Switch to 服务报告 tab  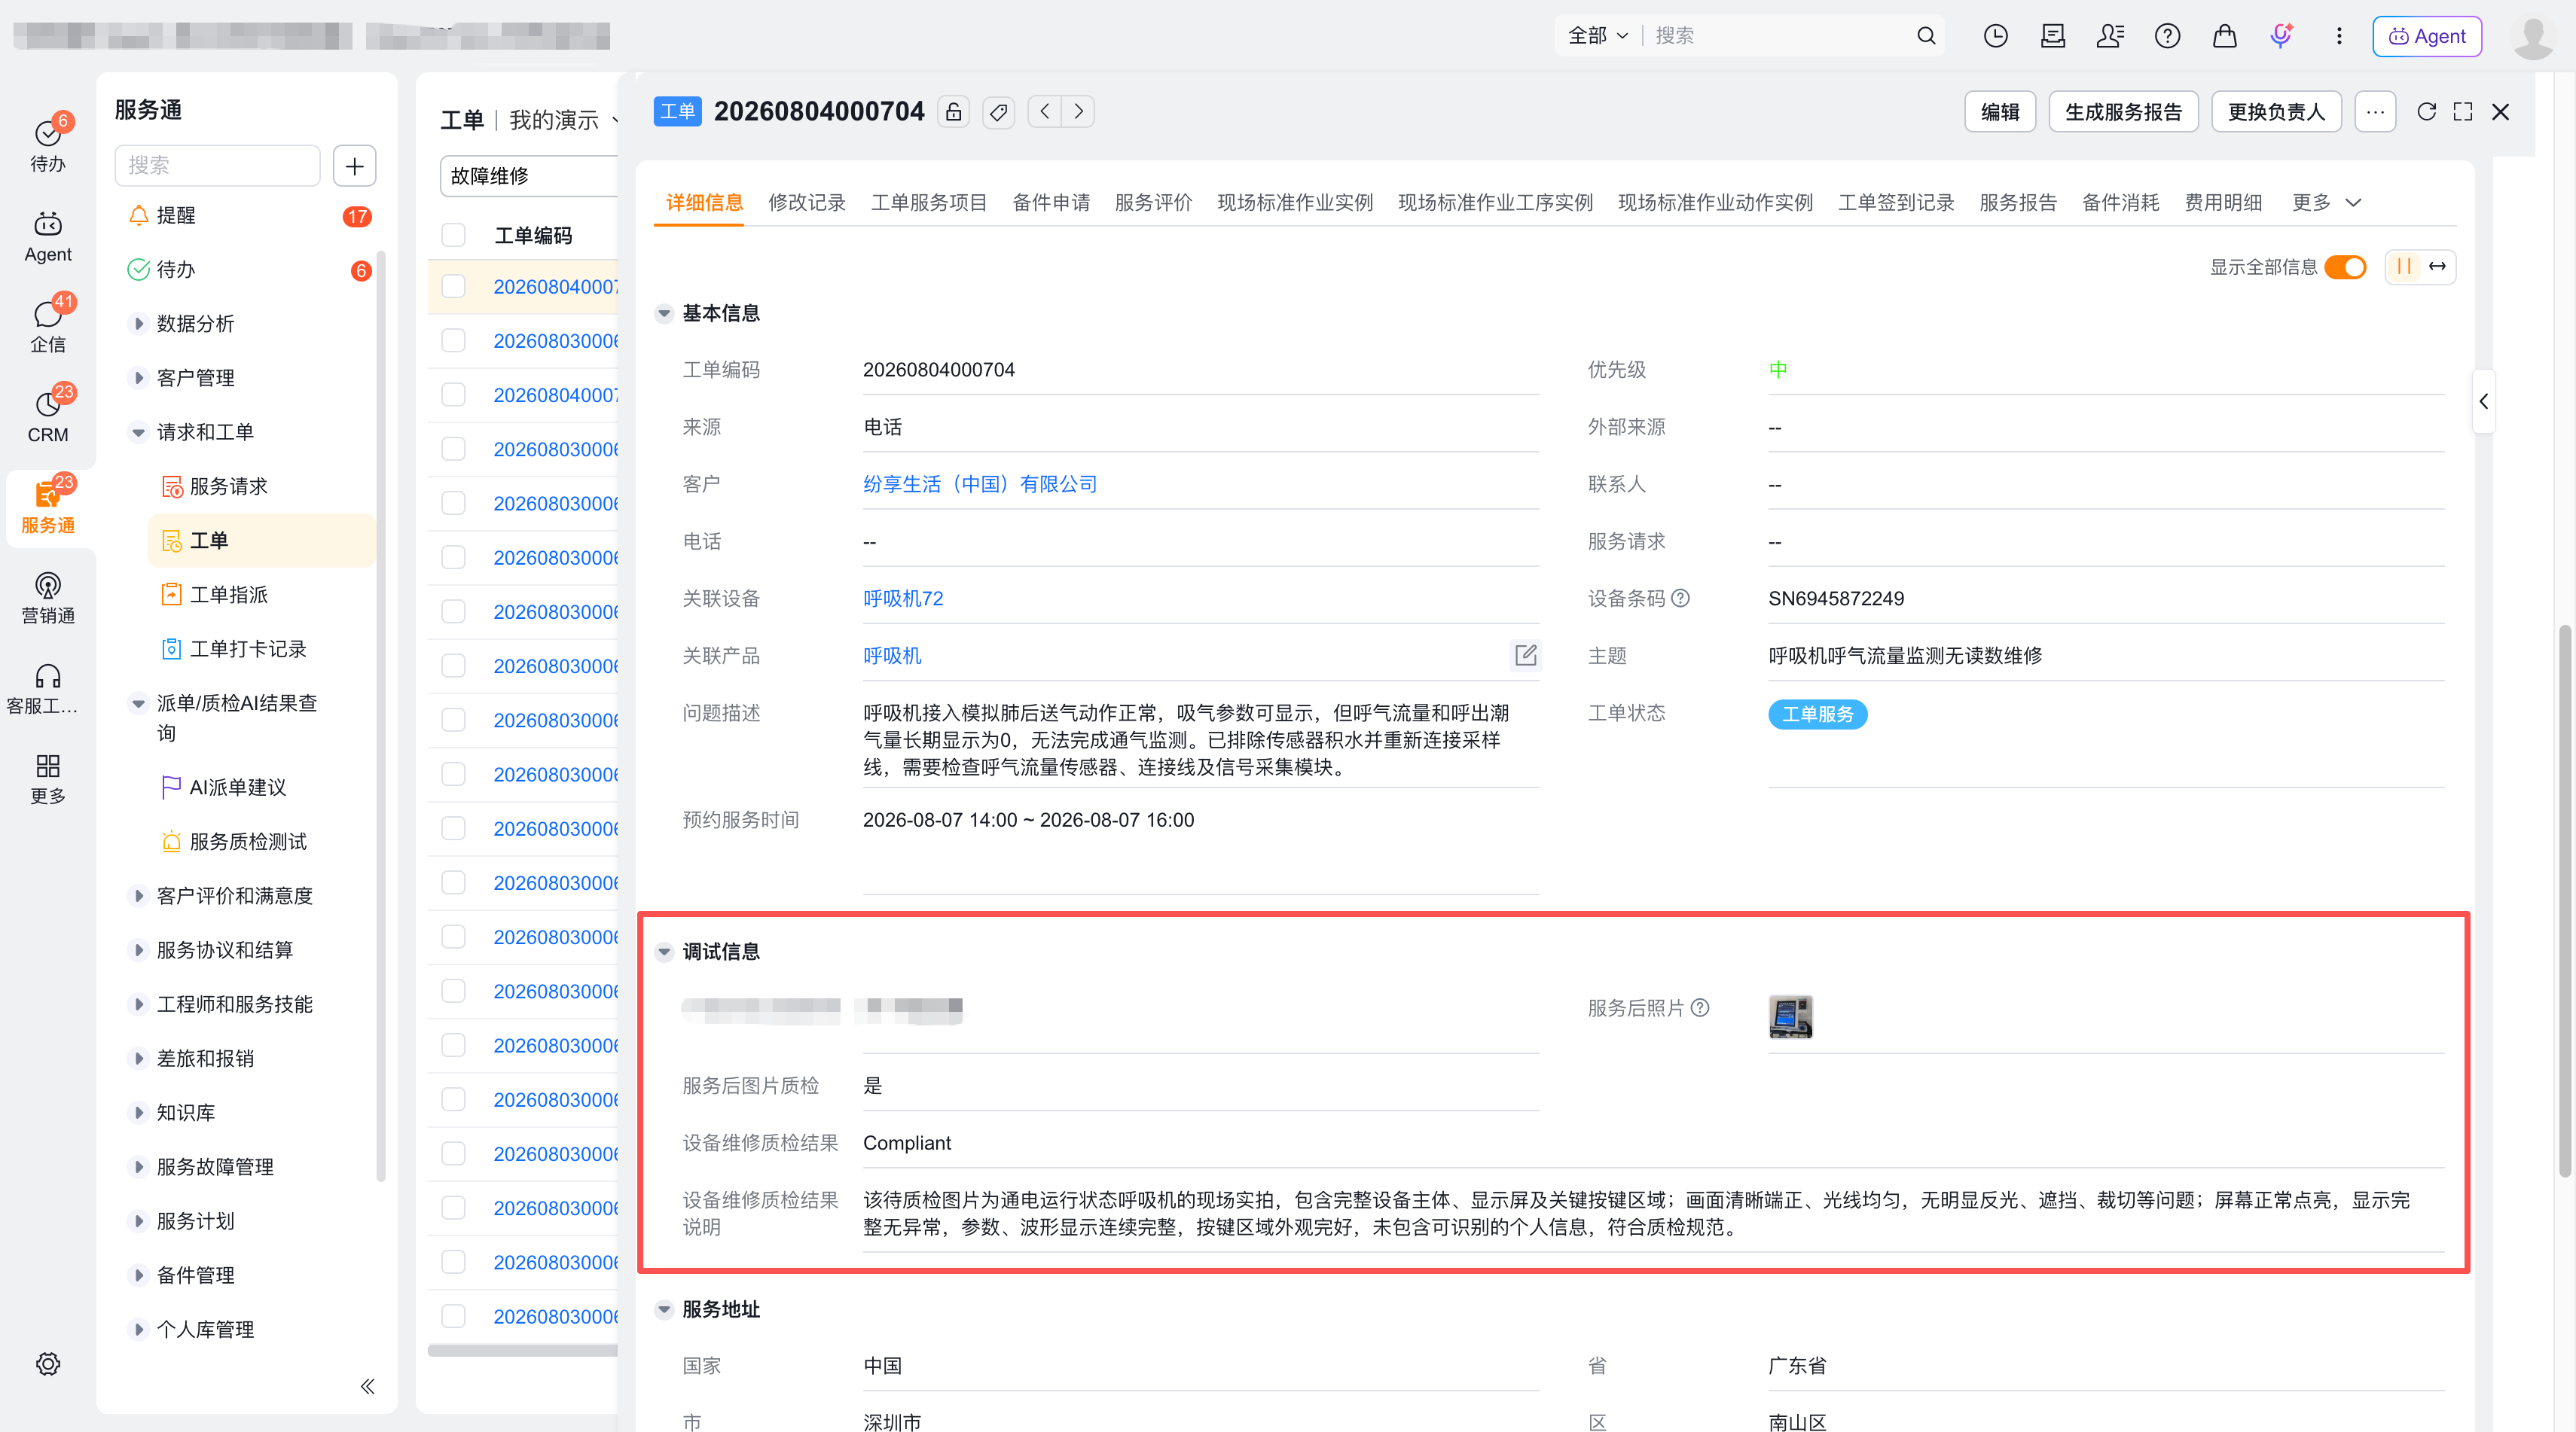pyautogui.click(x=2017, y=203)
